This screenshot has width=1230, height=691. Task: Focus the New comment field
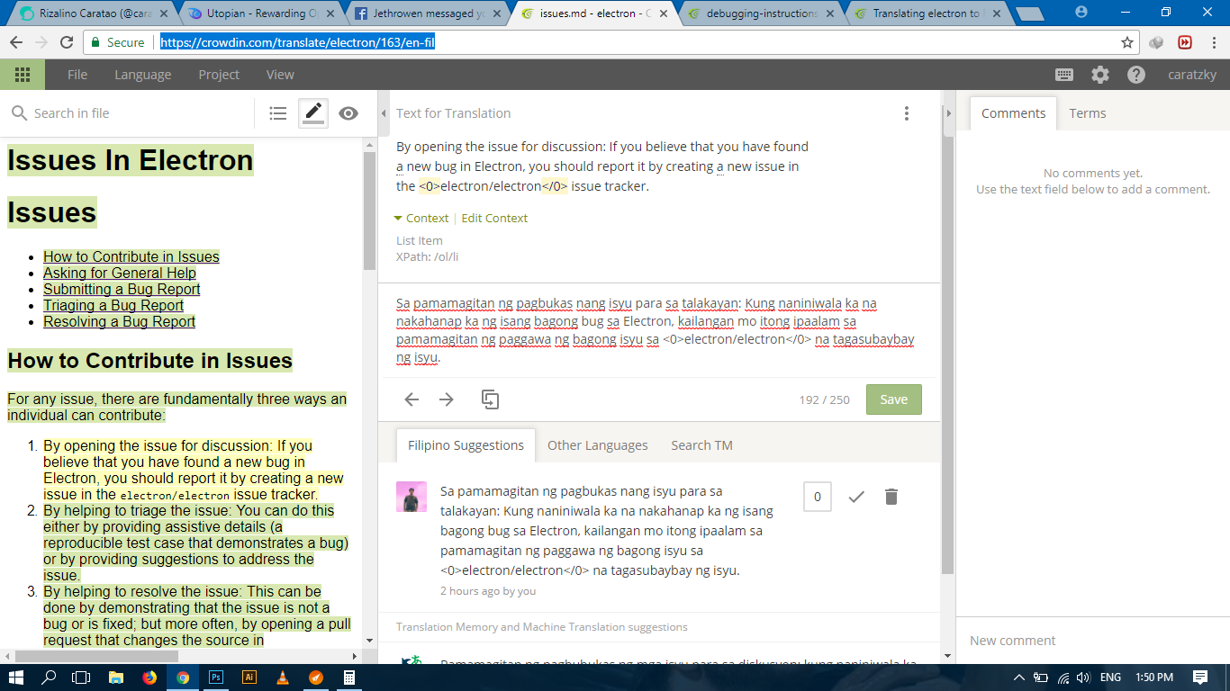click(1093, 641)
